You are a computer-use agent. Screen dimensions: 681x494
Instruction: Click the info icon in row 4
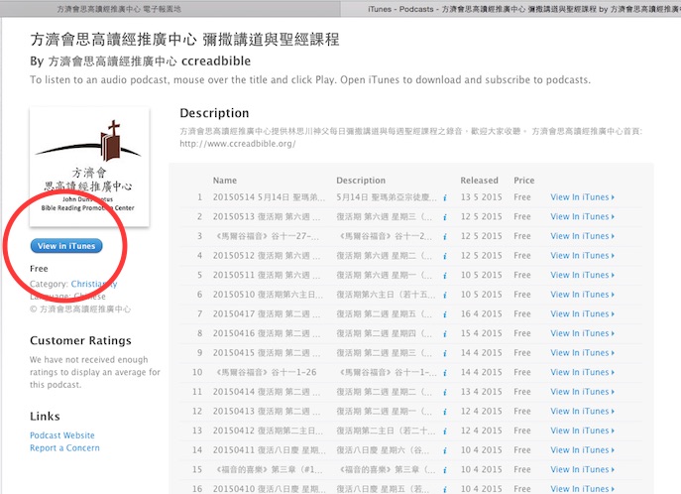pyautogui.click(x=445, y=256)
